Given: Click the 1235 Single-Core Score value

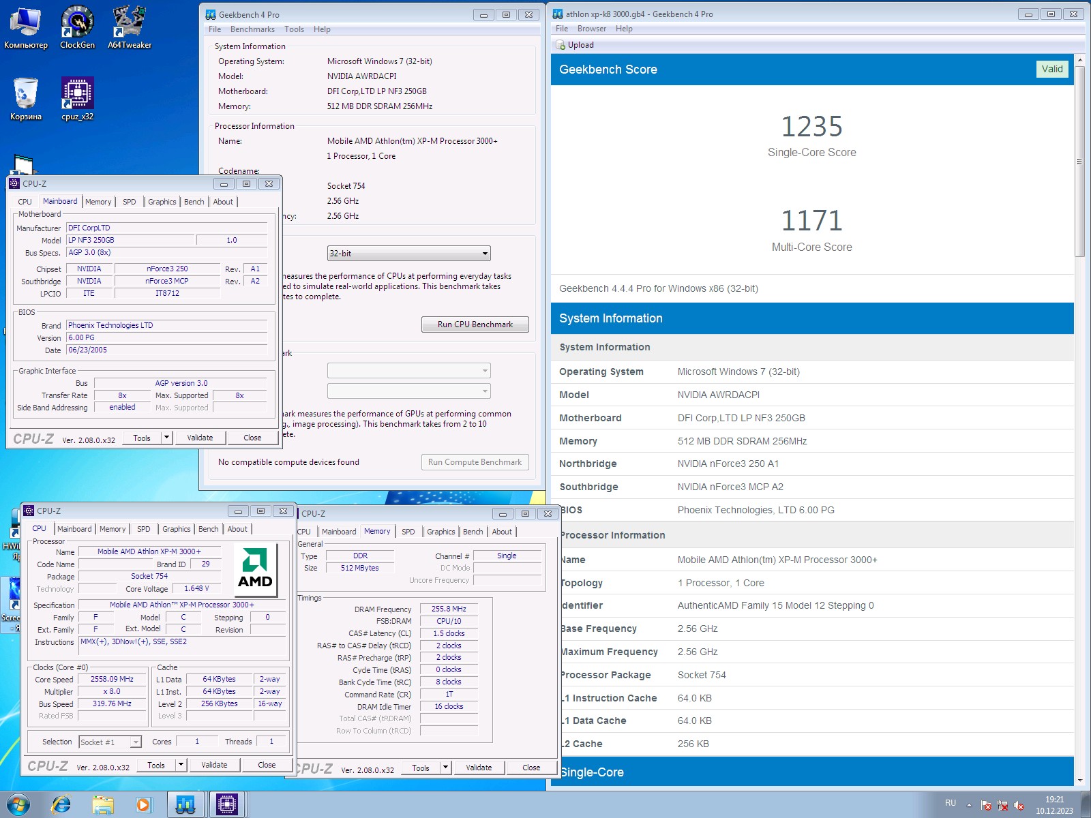Looking at the screenshot, I should pos(811,127).
